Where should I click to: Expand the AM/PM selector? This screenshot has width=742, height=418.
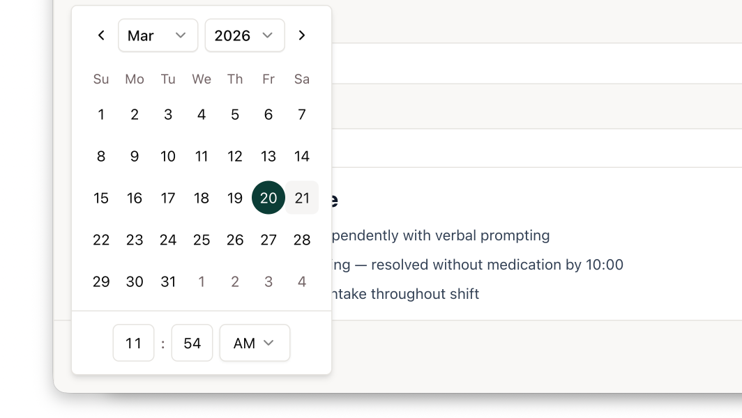pos(255,343)
